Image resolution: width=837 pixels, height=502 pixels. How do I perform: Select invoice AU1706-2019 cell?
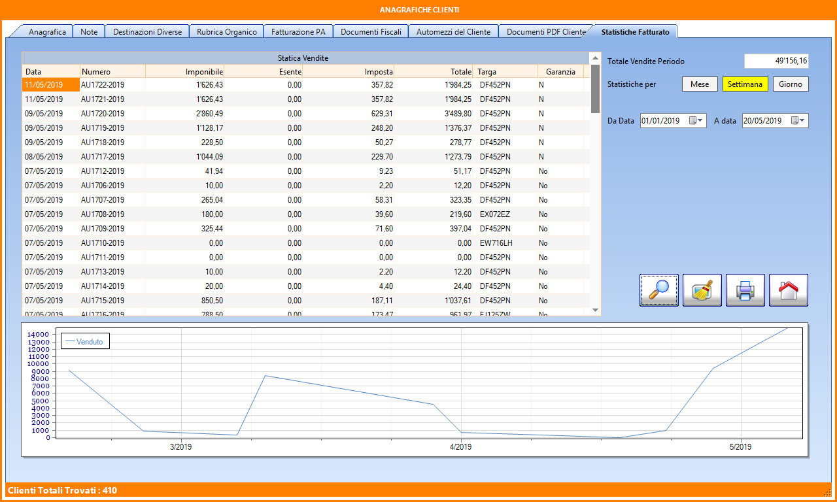112,186
